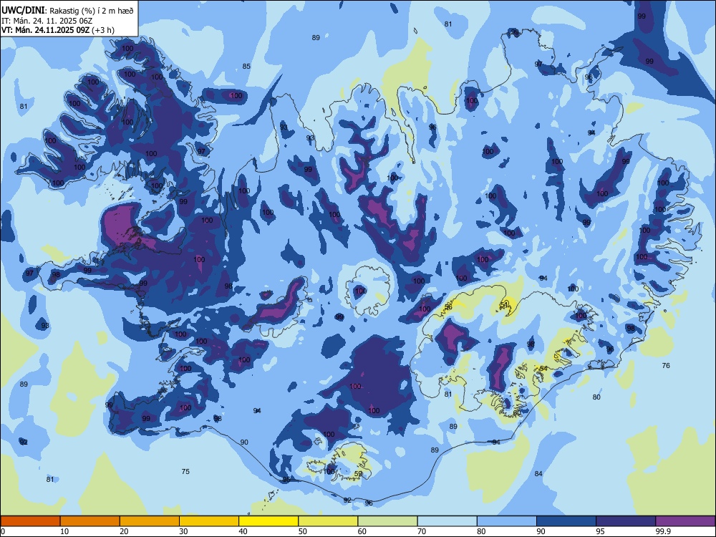Click the '20' tick label on color scale

(124, 531)
